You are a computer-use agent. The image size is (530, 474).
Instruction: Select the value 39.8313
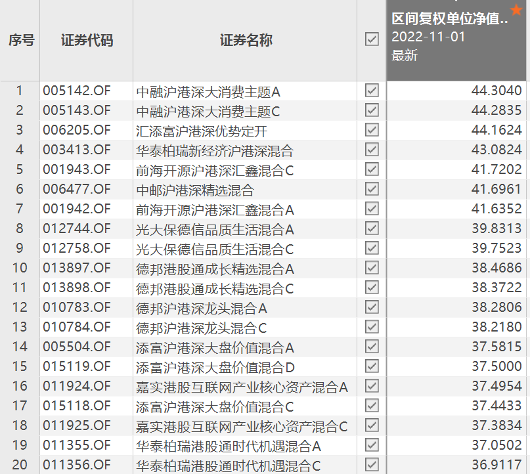tap(497, 228)
